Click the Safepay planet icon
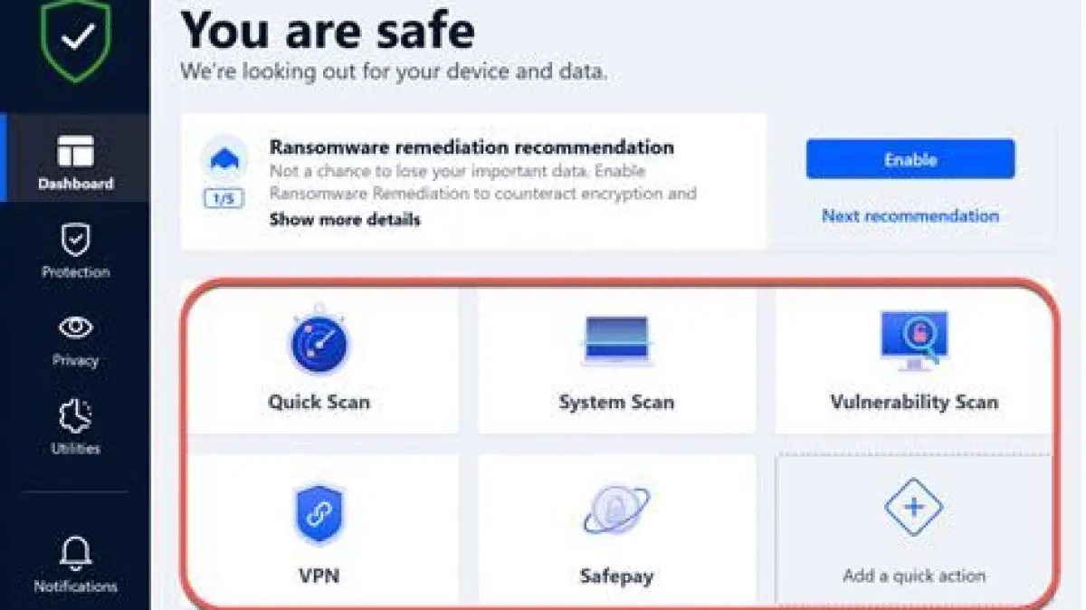The image size is (1086, 610). click(x=615, y=511)
